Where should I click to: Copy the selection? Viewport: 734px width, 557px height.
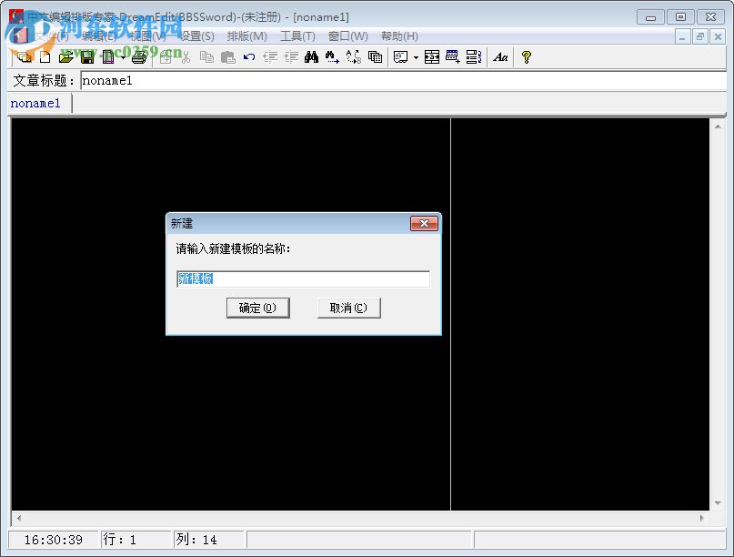(206, 56)
